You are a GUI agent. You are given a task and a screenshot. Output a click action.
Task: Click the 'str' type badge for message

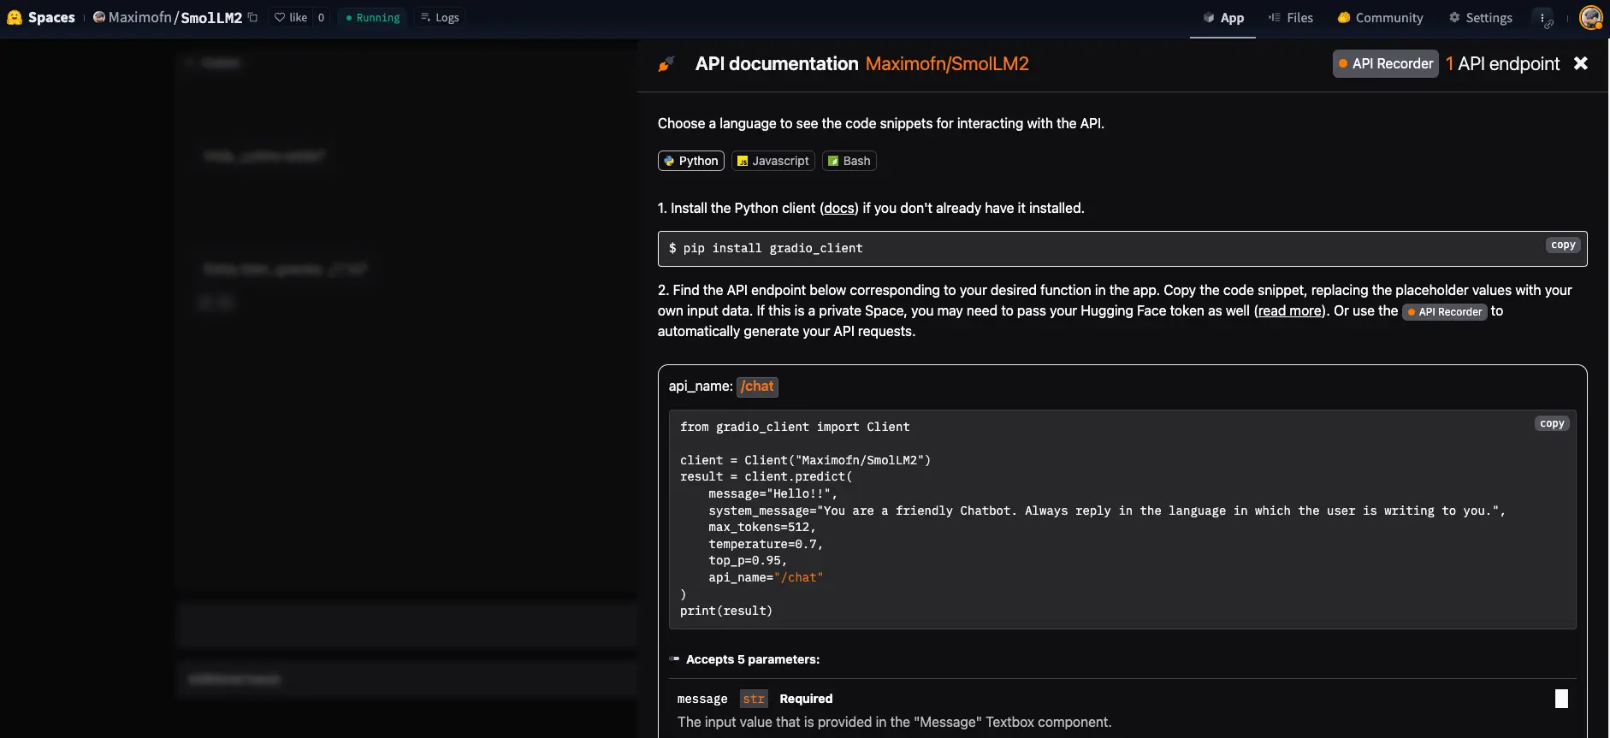pos(754,699)
